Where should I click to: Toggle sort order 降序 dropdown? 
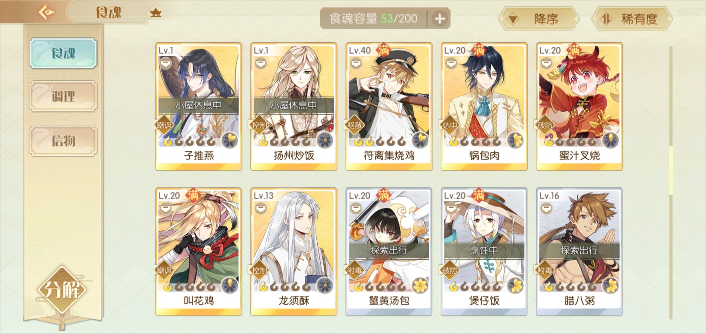[x=539, y=19]
